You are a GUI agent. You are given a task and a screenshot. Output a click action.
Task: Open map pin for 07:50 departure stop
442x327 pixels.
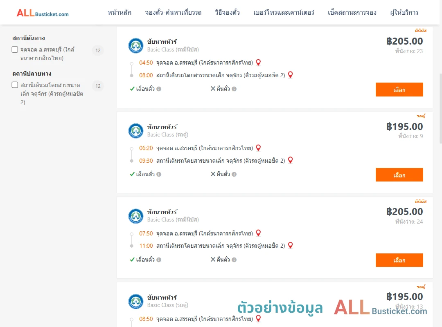258,233
